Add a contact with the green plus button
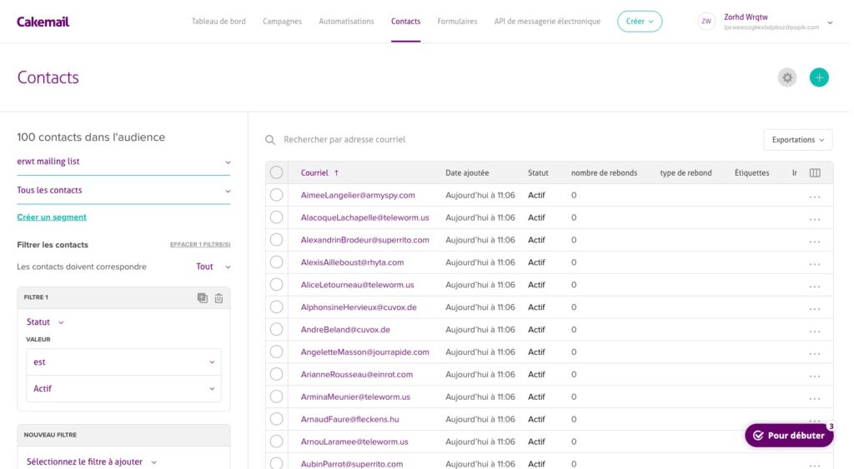 pyautogui.click(x=819, y=77)
